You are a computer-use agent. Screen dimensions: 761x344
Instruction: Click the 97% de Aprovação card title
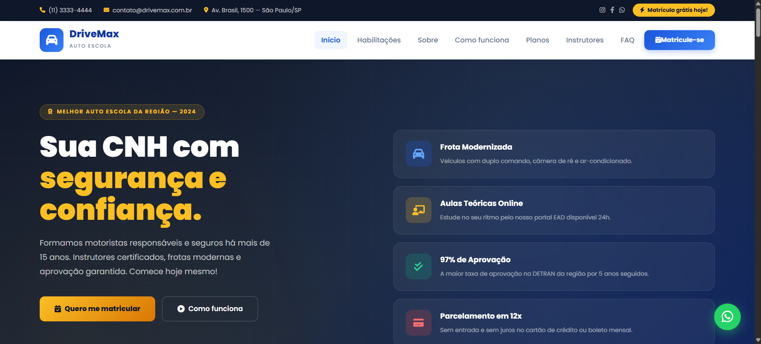(x=475, y=259)
